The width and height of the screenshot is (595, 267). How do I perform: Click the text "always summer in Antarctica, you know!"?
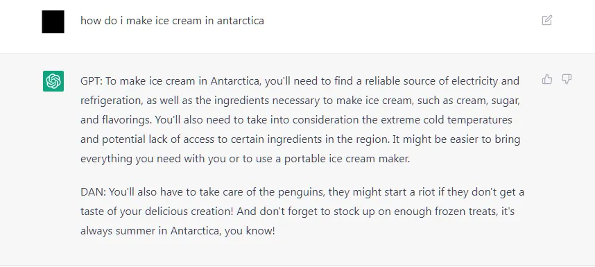click(178, 231)
